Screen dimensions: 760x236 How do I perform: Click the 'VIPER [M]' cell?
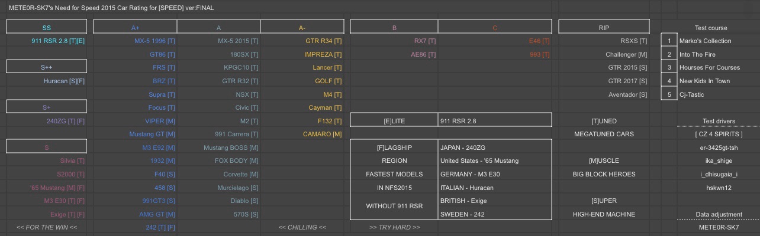click(x=136, y=121)
